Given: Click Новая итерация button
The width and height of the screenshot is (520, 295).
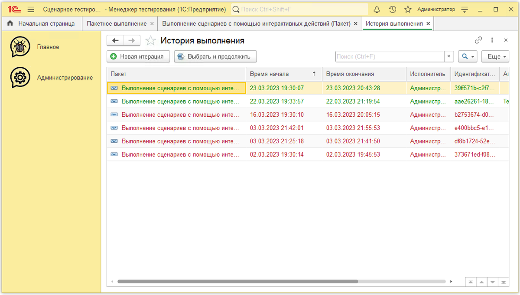Looking at the screenshot, I should tap(138, 56).
